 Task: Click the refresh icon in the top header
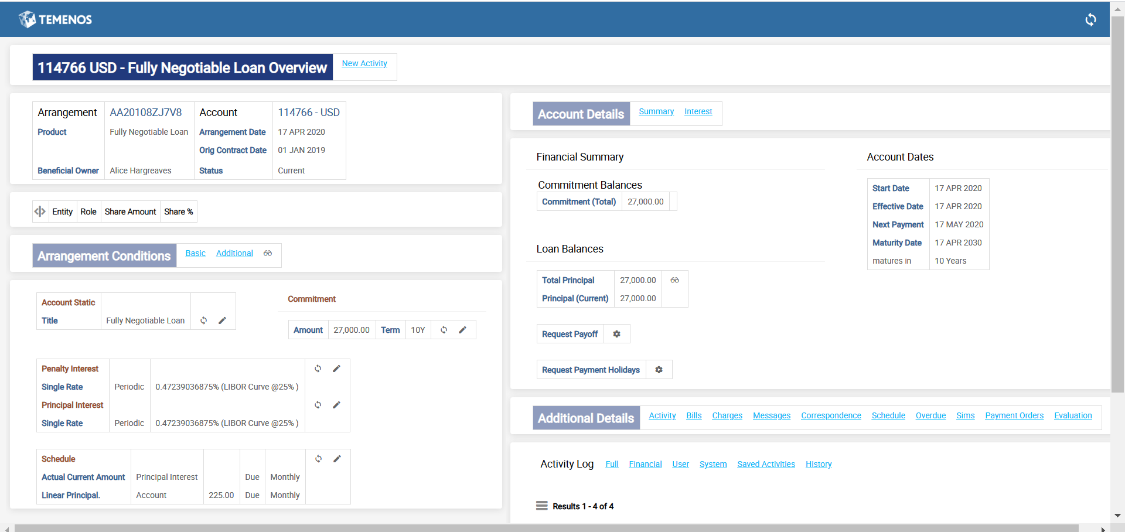coord(1090,20)
